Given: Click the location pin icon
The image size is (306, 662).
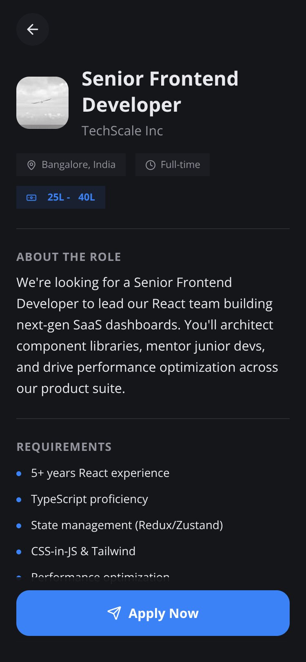Looking at the screenshot, I should pos(31,165).
